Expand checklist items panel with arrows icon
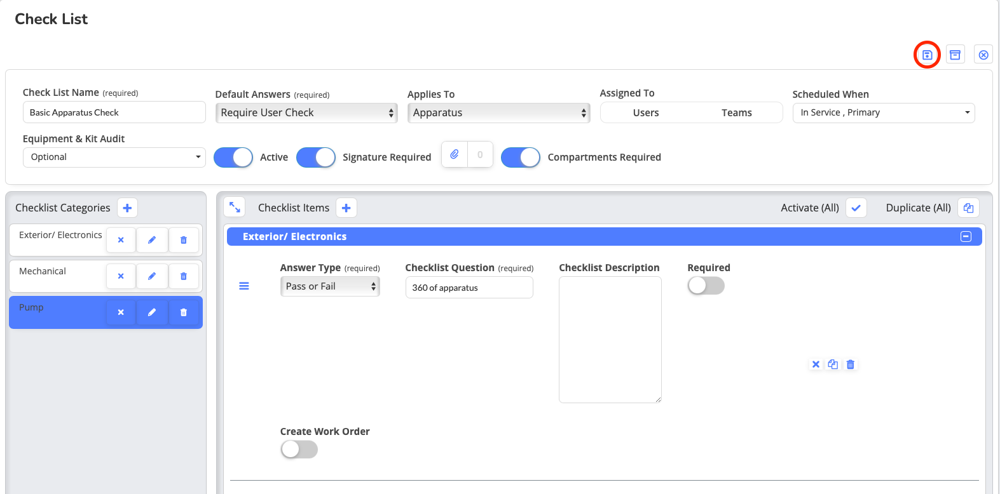1000x494 pixels. [235, 207]
